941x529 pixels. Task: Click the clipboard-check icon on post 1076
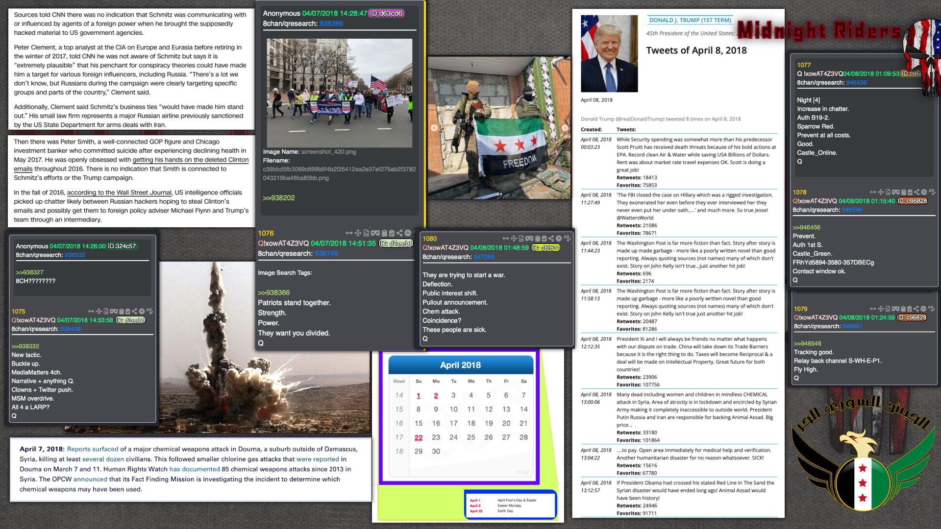pos(392,233)
